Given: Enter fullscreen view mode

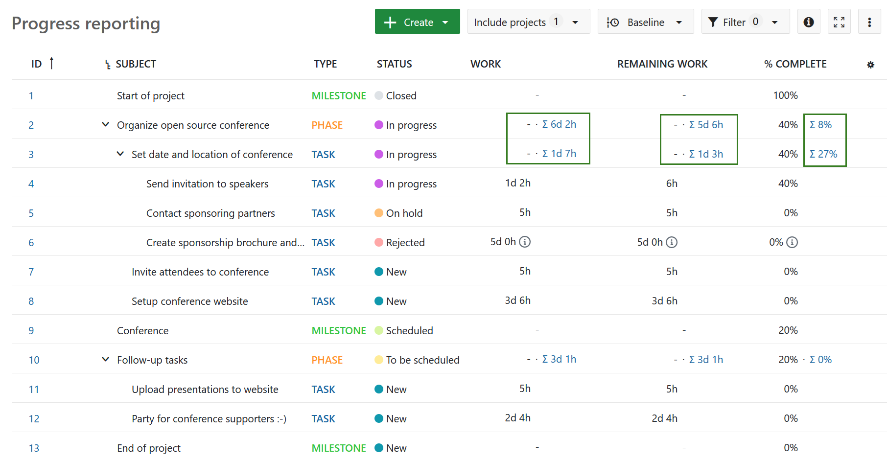Looking at the screenshot, I should (839, 22).
